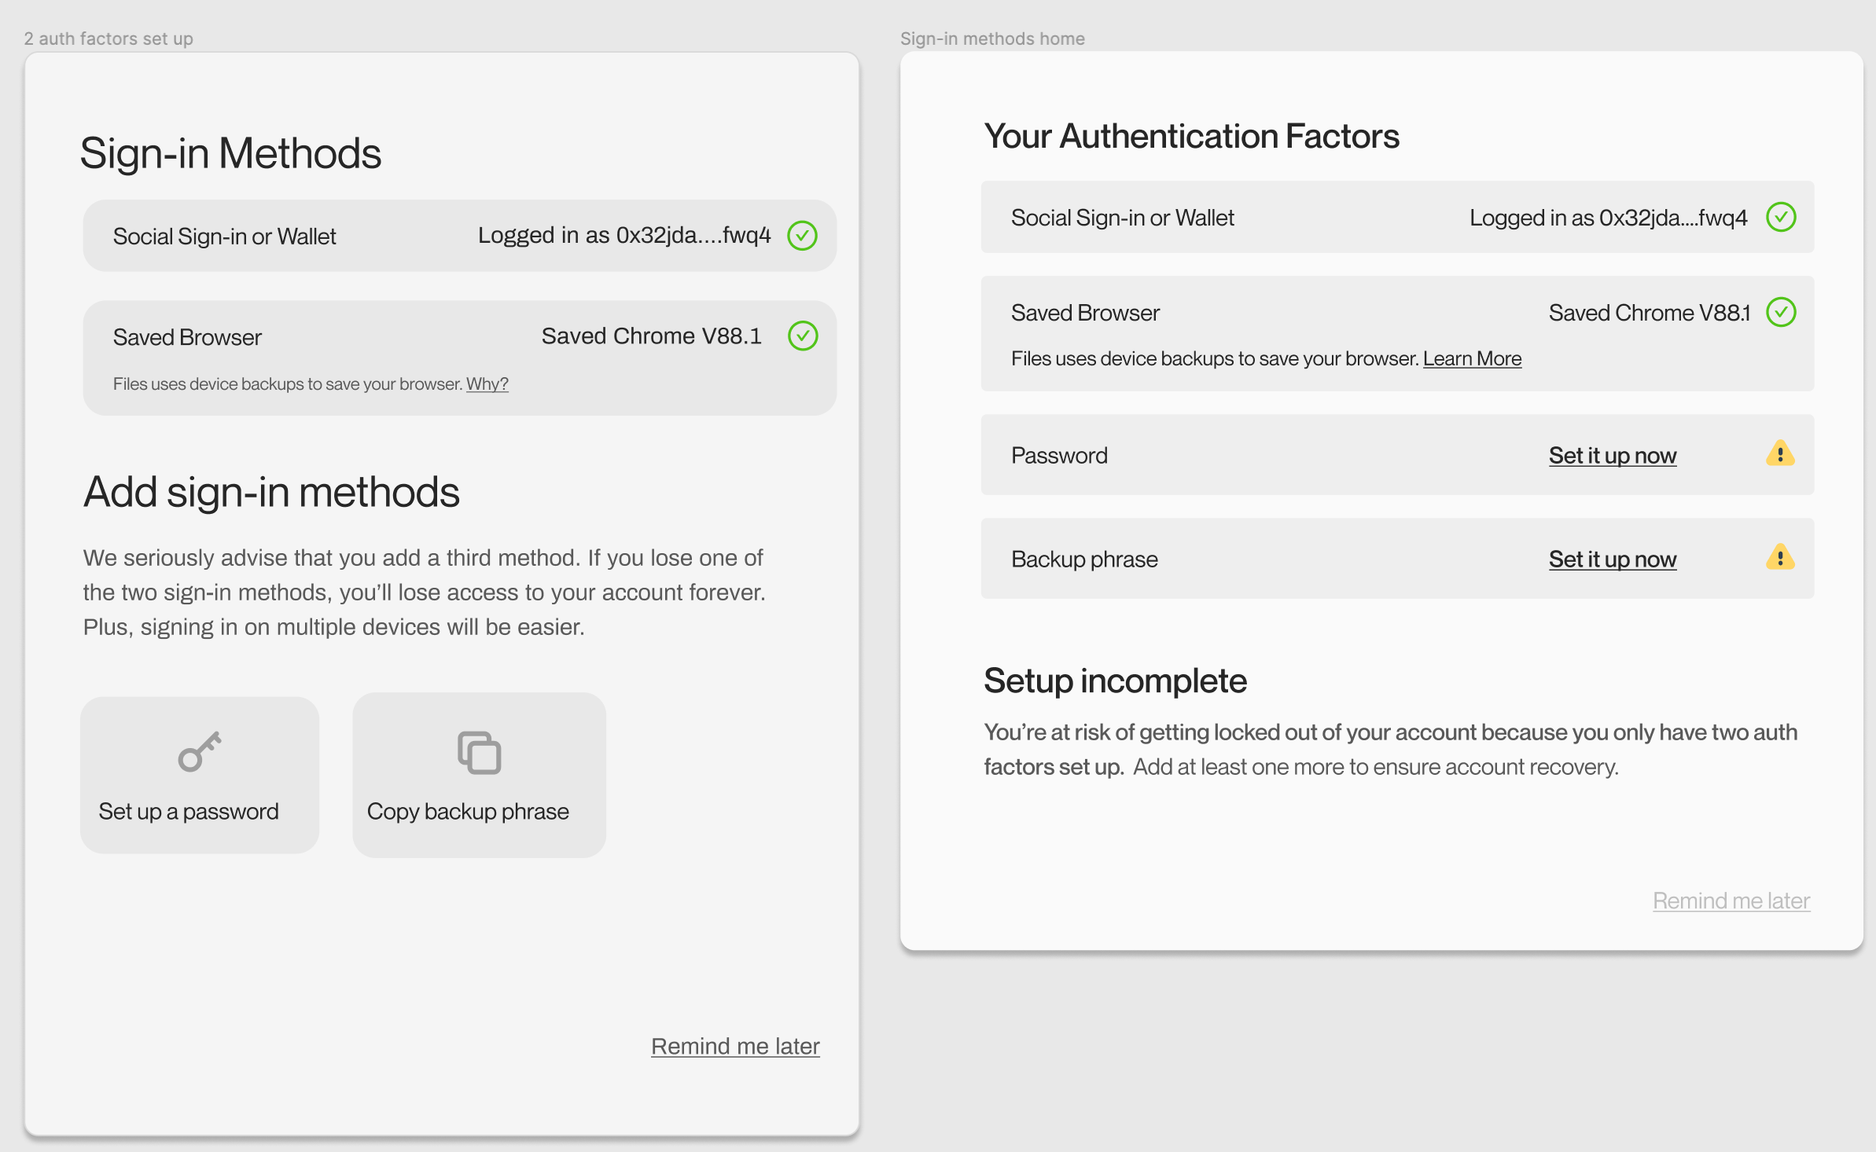Open Learn More about device backups

click(x=1472, y=358)
